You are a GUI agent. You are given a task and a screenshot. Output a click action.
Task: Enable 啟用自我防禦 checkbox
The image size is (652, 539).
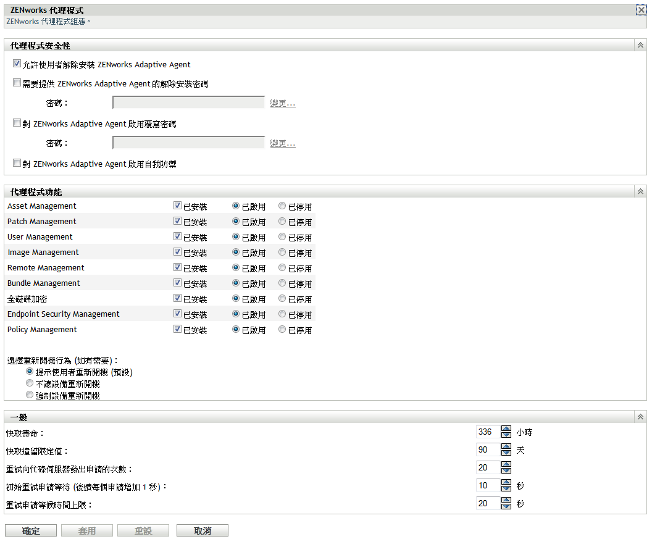coord(17,163)
